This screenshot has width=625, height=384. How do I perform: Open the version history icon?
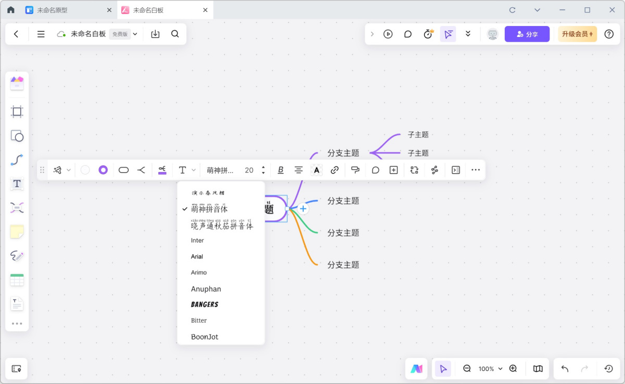tap(608, 369)
